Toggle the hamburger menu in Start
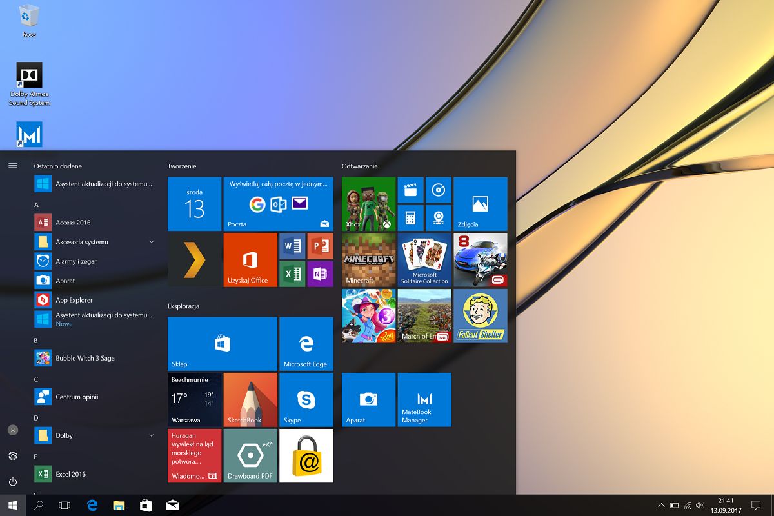This screenshot has width=774, height=516. (13, 166)
